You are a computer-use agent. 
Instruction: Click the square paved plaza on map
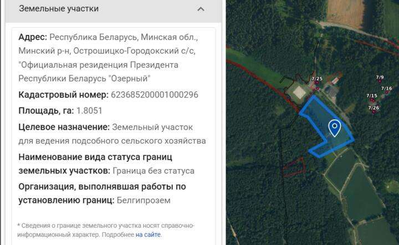pos(299,91)
